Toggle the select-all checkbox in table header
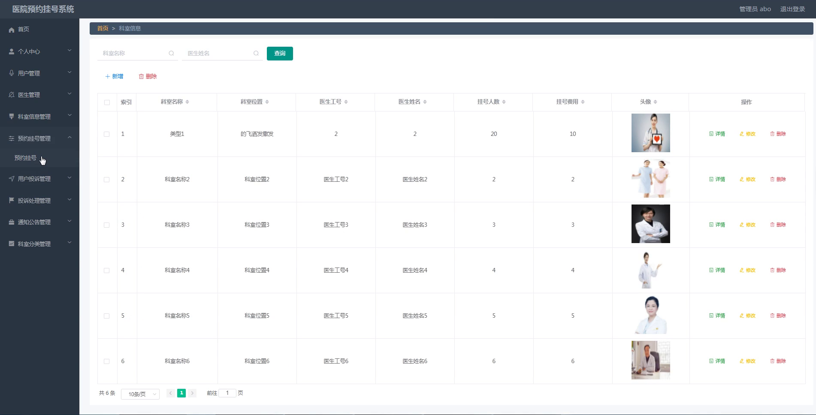816x415 pixels. coord(107,102)
